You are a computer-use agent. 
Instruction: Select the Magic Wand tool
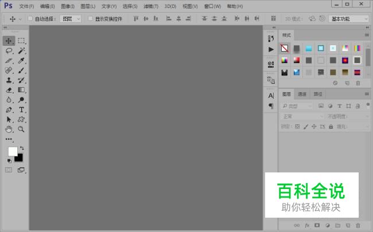click(21, 50)
